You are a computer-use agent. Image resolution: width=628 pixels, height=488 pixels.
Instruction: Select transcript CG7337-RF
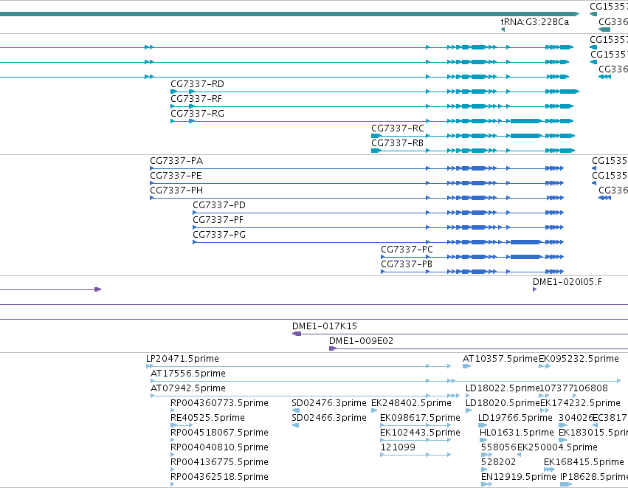(196, 99)
